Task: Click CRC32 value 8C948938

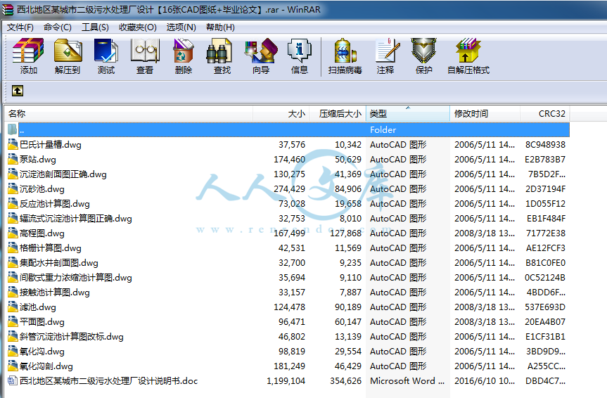Action: coord(545,144)
